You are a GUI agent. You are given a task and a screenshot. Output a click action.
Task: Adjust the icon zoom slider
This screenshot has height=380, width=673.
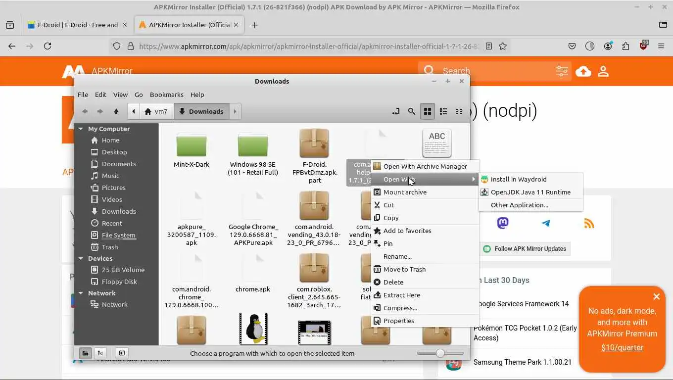440,353
